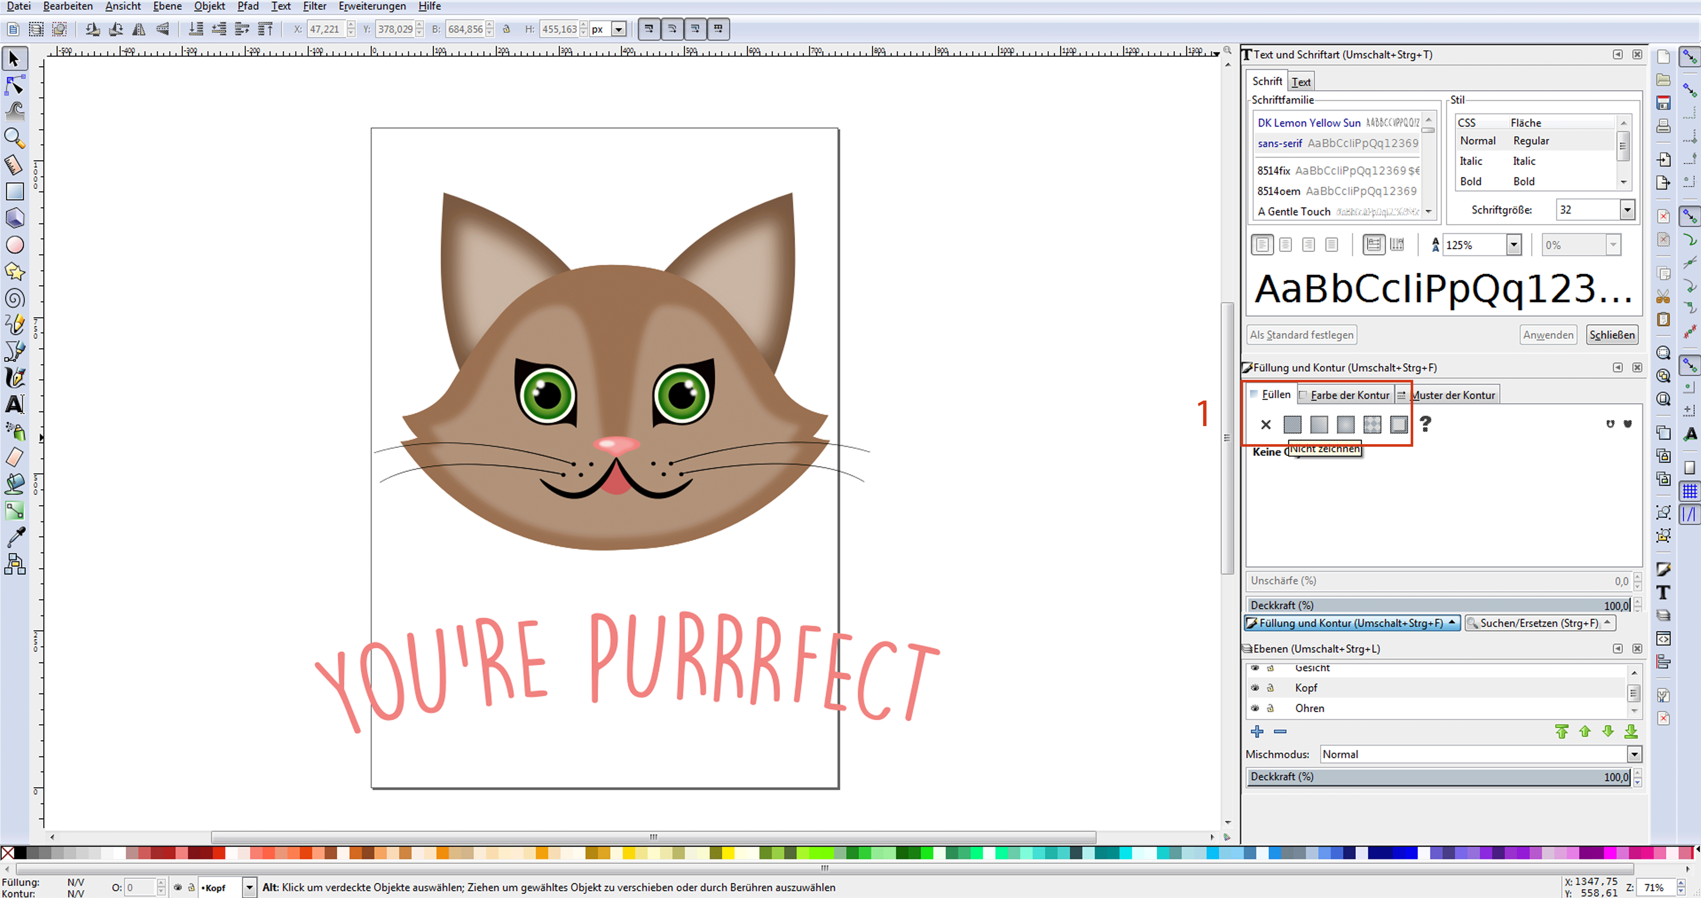Open the Erweiterungen menu
The image size is (1701, 898).
[x=372, y=6]
